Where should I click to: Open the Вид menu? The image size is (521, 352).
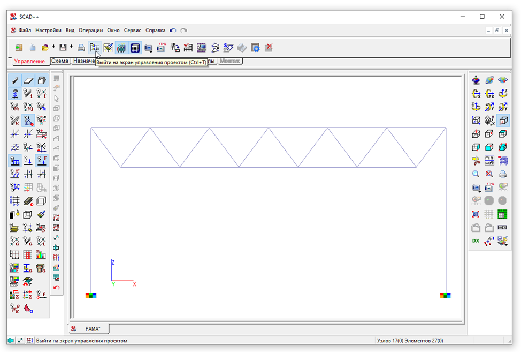tap(70, 31)
